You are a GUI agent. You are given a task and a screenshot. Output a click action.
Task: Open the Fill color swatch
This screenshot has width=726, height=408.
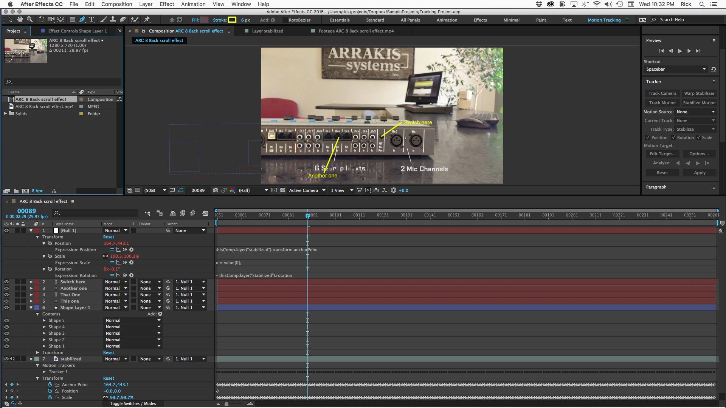point(204,20)
